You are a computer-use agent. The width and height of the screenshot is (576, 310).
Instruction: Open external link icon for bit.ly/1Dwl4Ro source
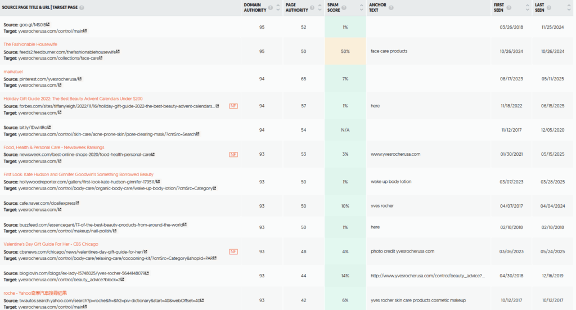click(49, 128)
